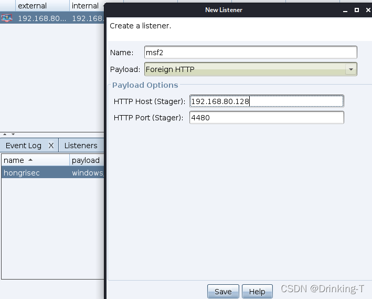This screenshot has width=372, height=299.
Task: Maximize the New Listener dialog
Action: pos(357,10)
